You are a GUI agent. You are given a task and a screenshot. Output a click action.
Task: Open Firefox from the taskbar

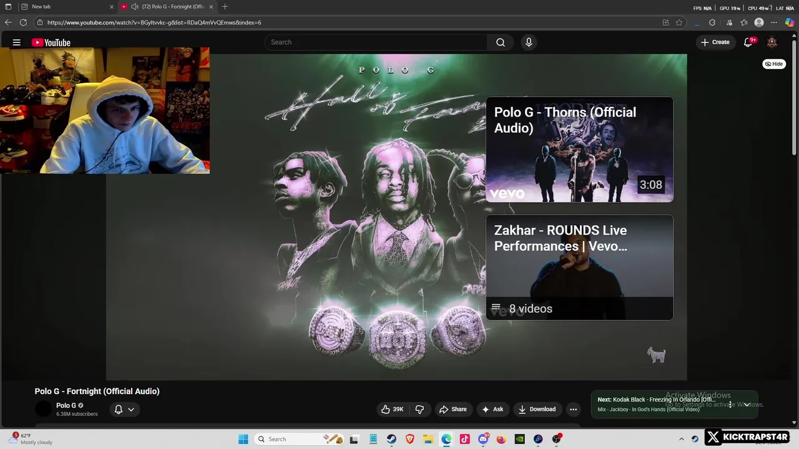tap(501, 439)
